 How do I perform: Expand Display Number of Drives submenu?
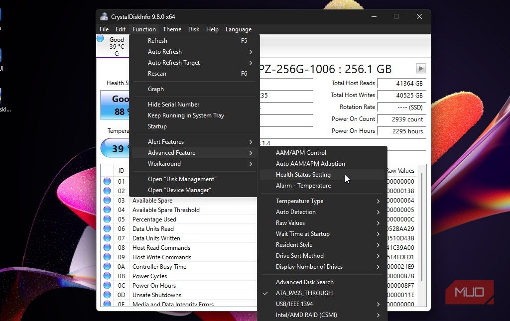coord(322,267)
